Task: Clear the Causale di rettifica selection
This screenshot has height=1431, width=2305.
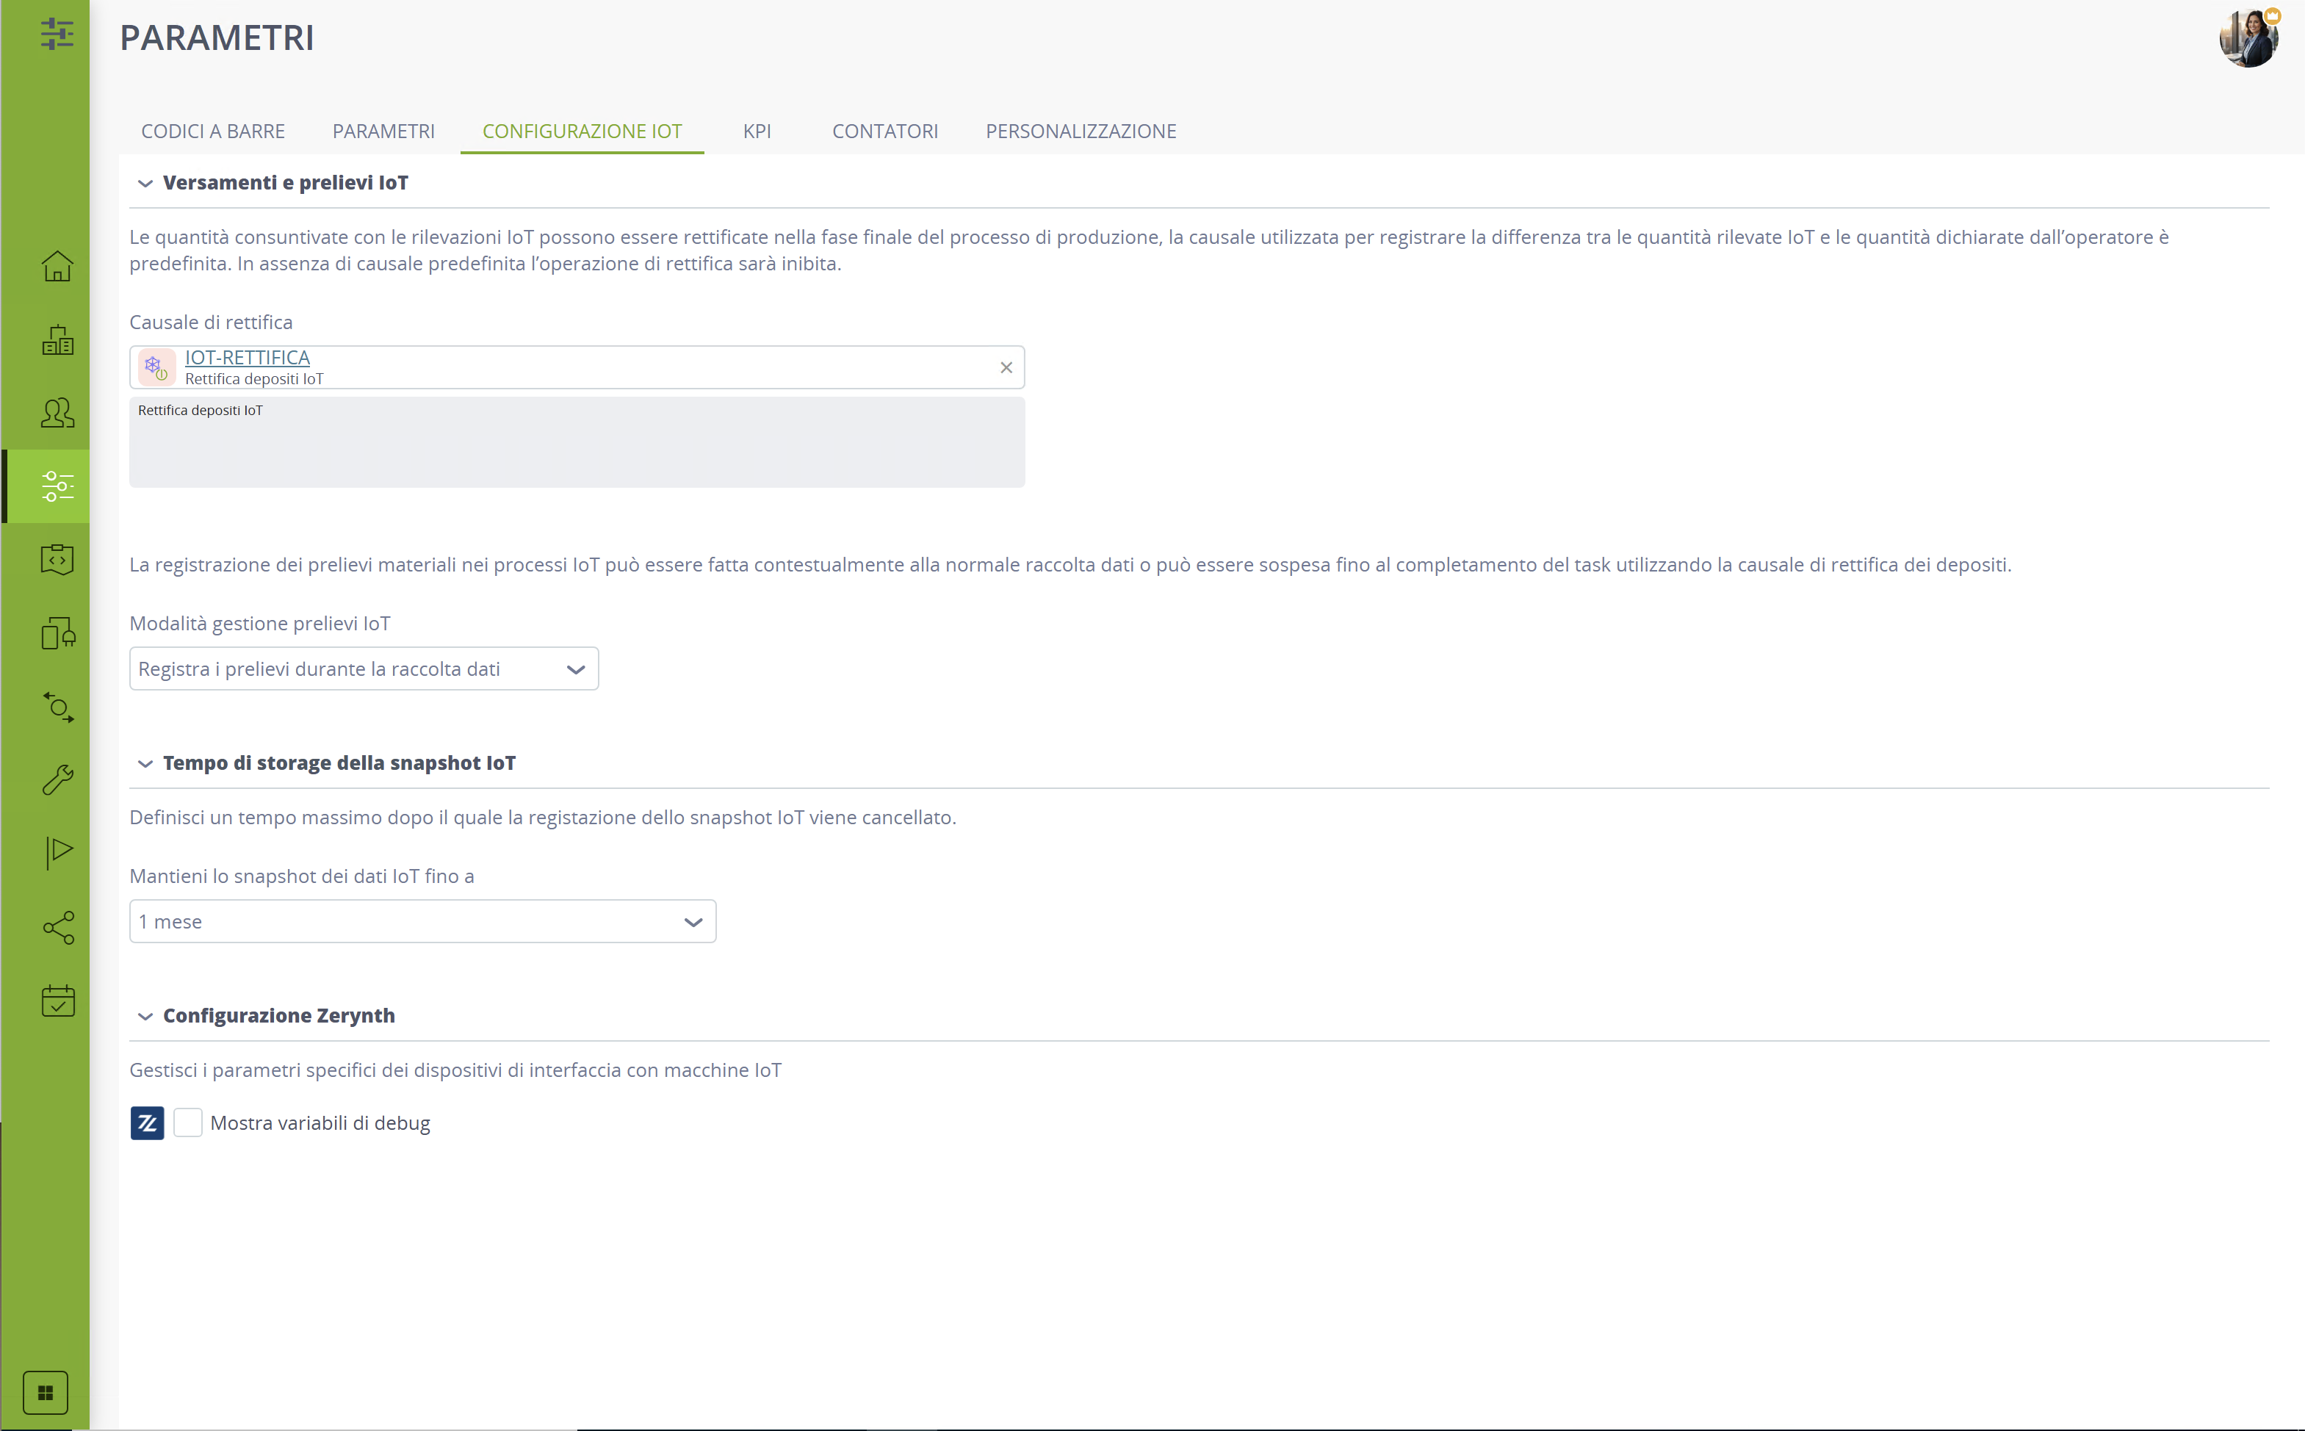Action: click(1006, 368)
